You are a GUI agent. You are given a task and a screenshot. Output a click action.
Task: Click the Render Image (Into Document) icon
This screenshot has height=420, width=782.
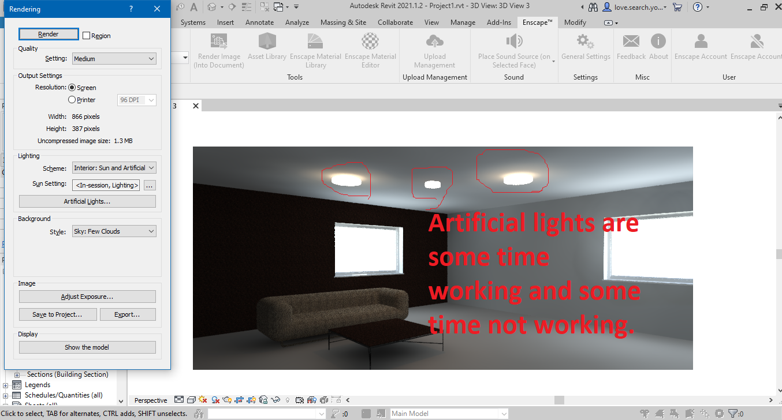(219, 42)
